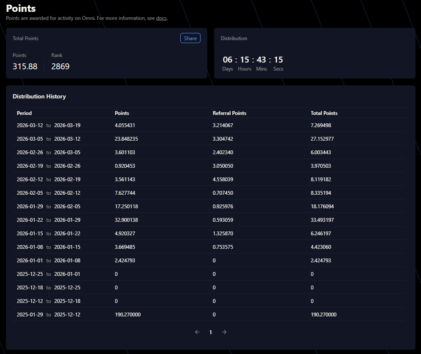The height and width of the screenshot is (354, 421).
Task: Click the countdown days value 06
Action: tap(227, 60)
